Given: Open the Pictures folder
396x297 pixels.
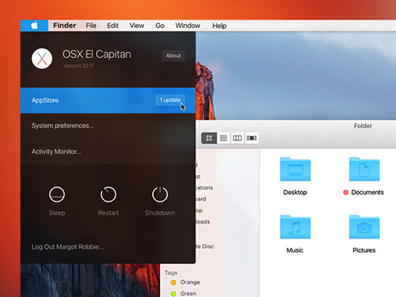Looking at the screenshot, I should click(364, 227).
